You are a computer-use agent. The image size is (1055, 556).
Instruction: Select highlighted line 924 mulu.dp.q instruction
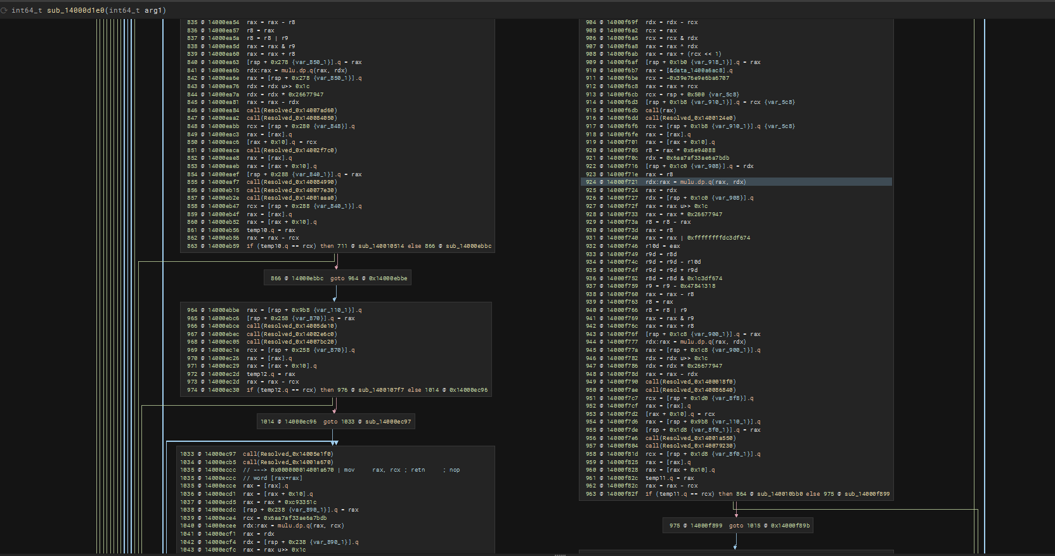click(x=712, y=182)
